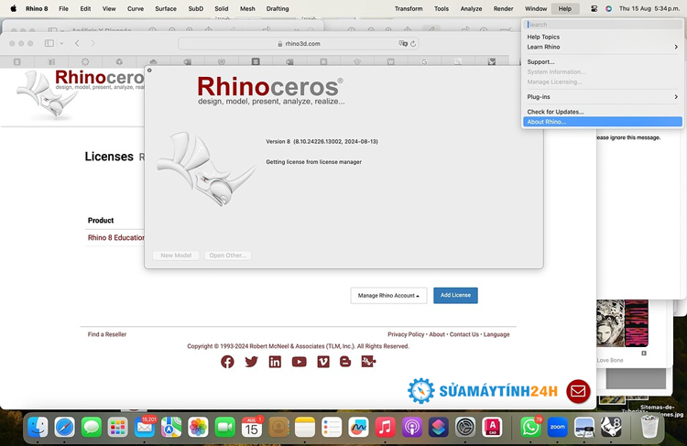Follow the Contact Us footer link
Viewport: 687px width, 446px height.
464,334
